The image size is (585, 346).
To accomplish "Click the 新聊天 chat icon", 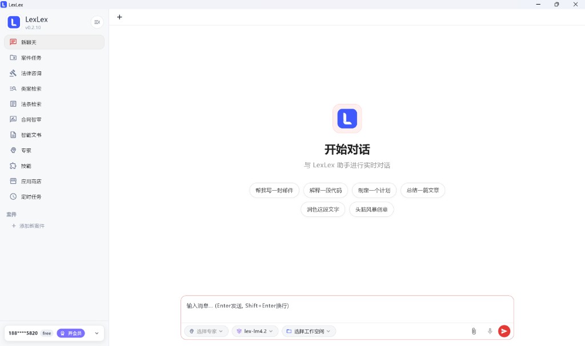I will pos(13,42).
